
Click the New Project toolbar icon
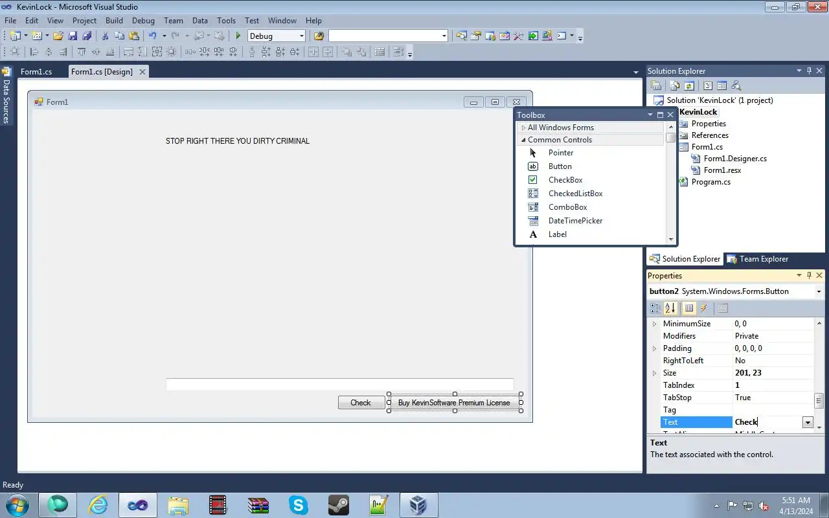[x=14, y=36]
